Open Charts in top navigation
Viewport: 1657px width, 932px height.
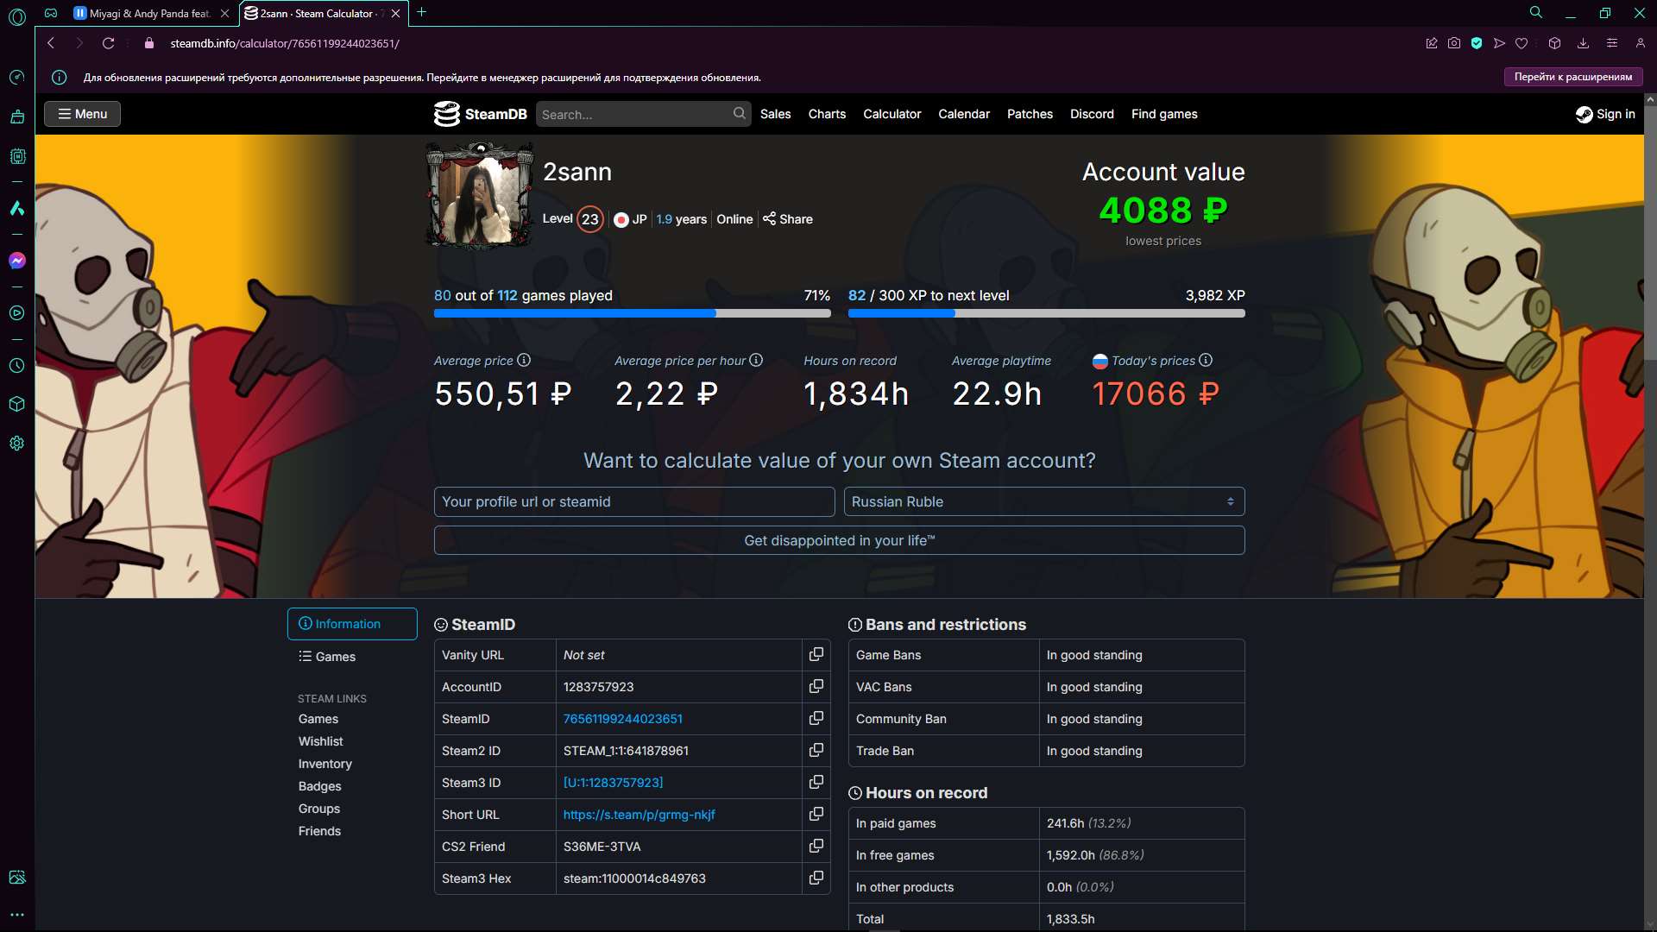827,114
